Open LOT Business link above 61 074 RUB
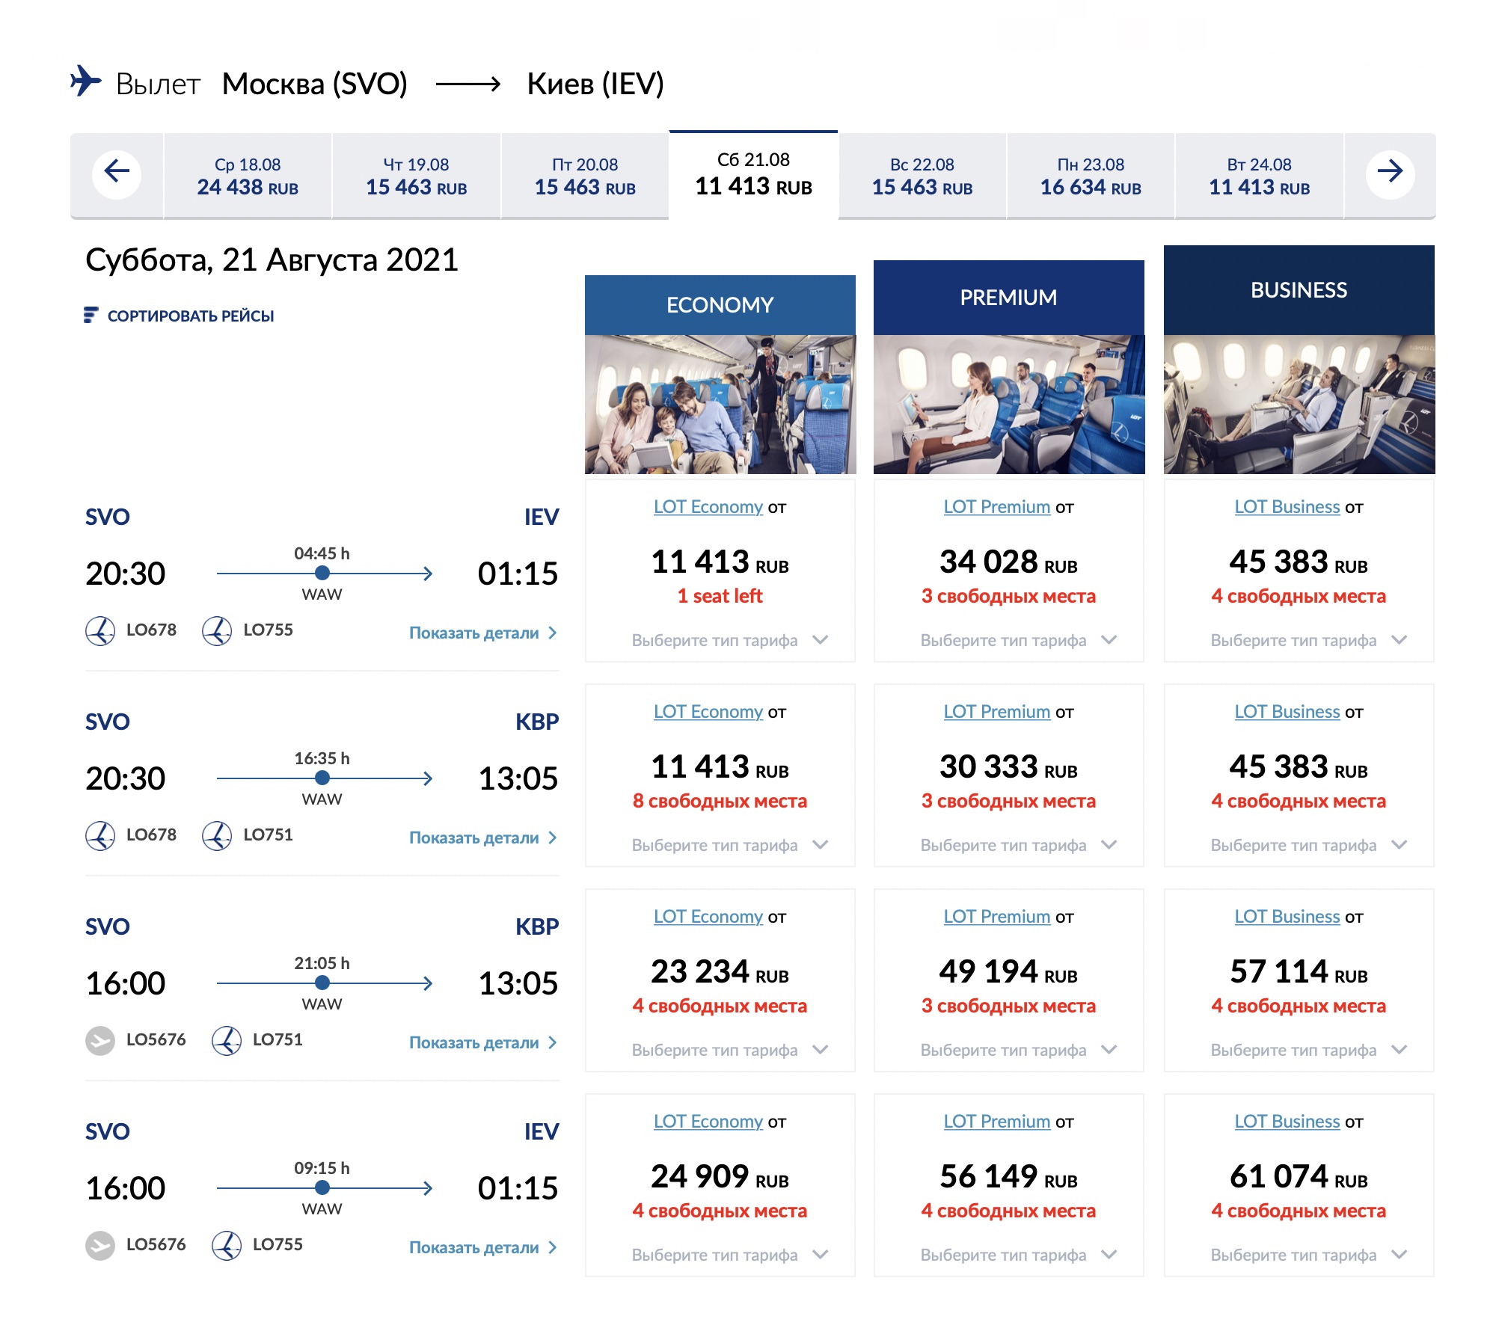The height and width of the screenshot is (1343, 1496). tap(1287, 1122)
